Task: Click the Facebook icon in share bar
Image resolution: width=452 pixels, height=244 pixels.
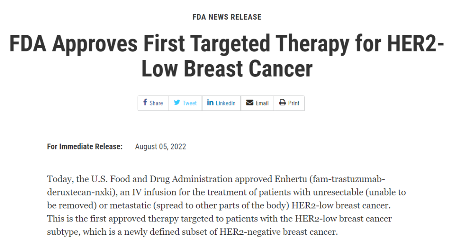Action: pos(145,103)
